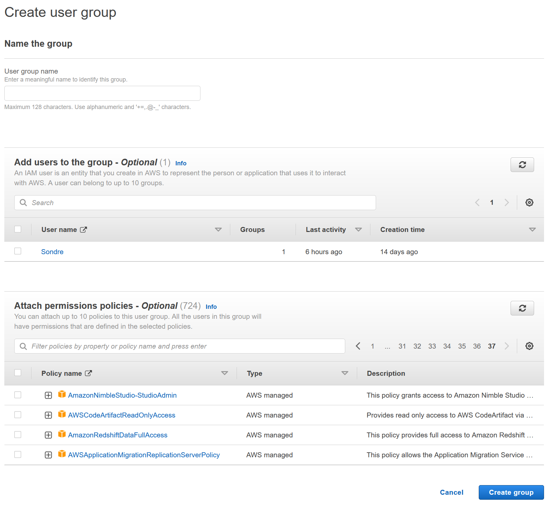The height and width of the screenshot is (505, 549).
Task: Click the Create group button
Action: [x=511, y=492]
